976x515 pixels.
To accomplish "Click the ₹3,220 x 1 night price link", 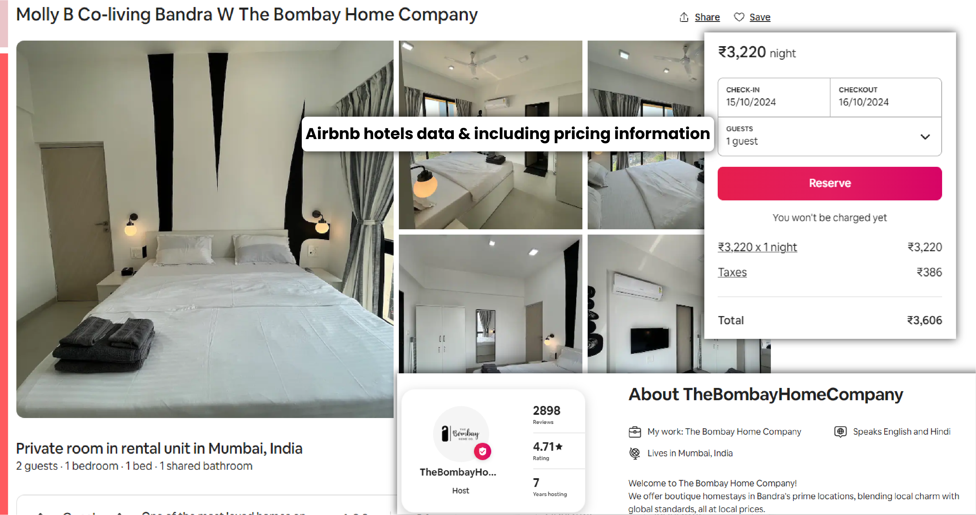I will 757,247.
